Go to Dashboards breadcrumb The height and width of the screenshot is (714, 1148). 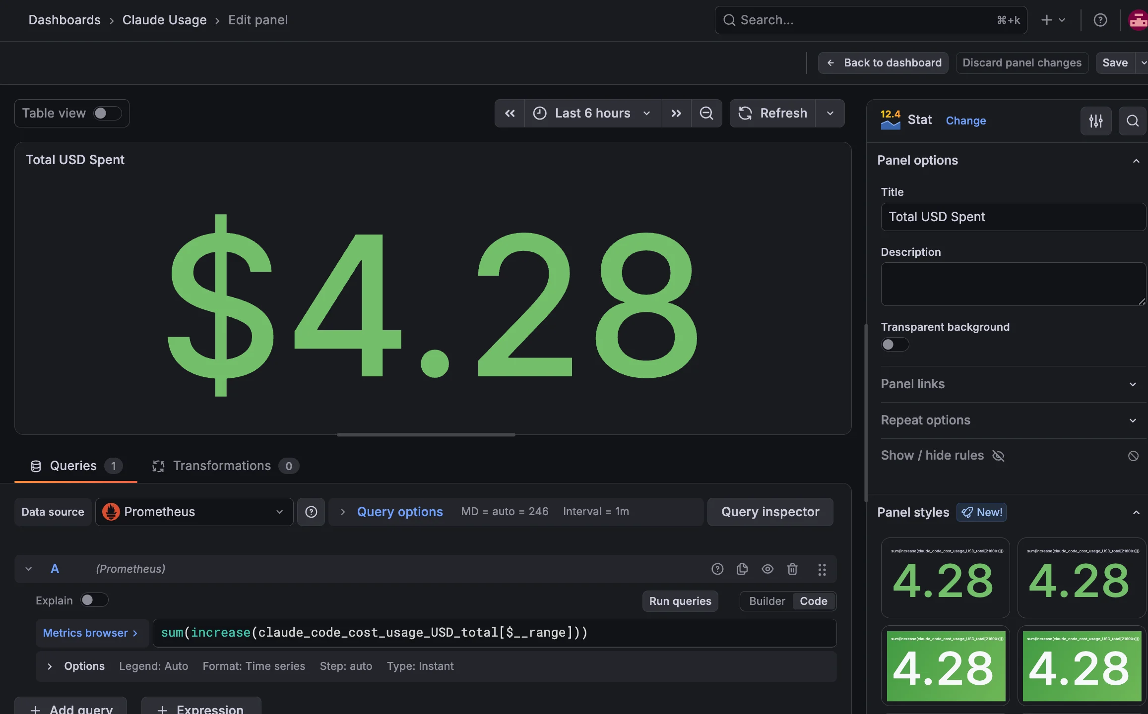point(64,20)
